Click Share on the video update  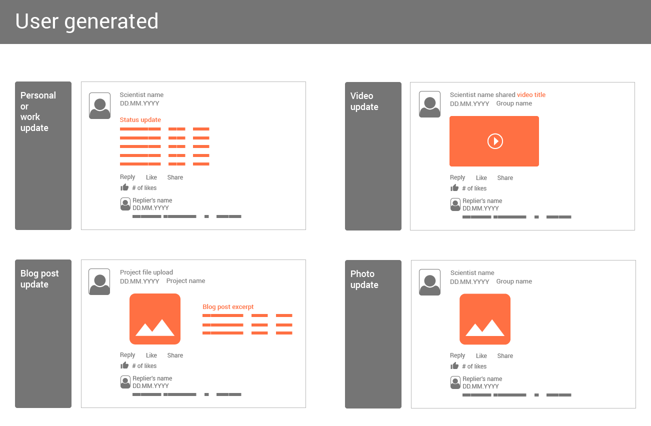[505, 177]
